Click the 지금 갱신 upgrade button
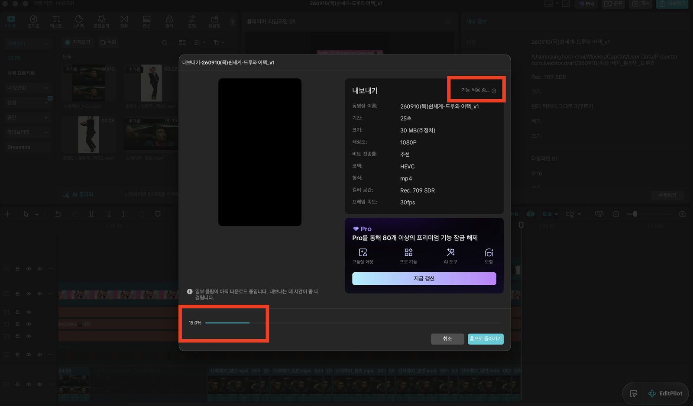 tap(424, 279)
